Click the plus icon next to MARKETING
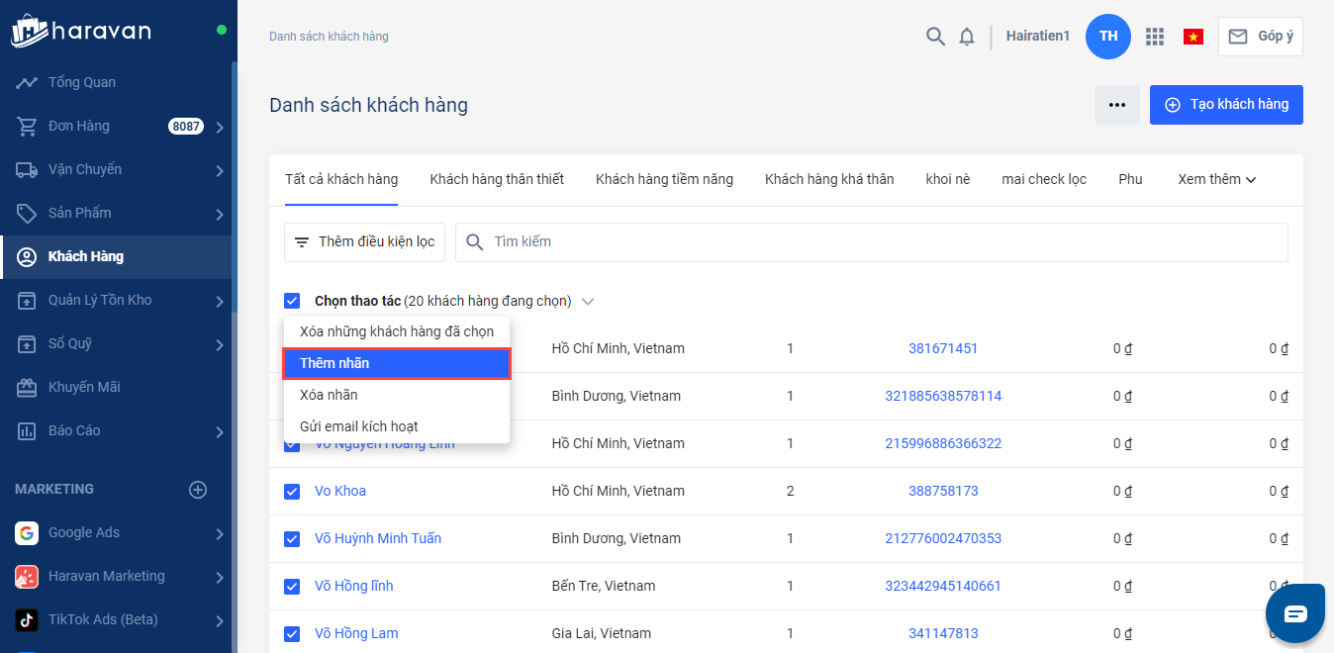 point(198,490)
